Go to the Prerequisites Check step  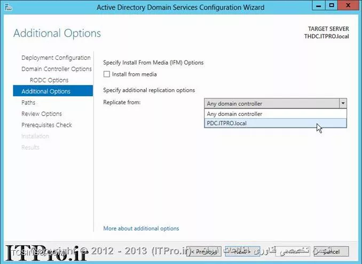[x=46, y=125]
